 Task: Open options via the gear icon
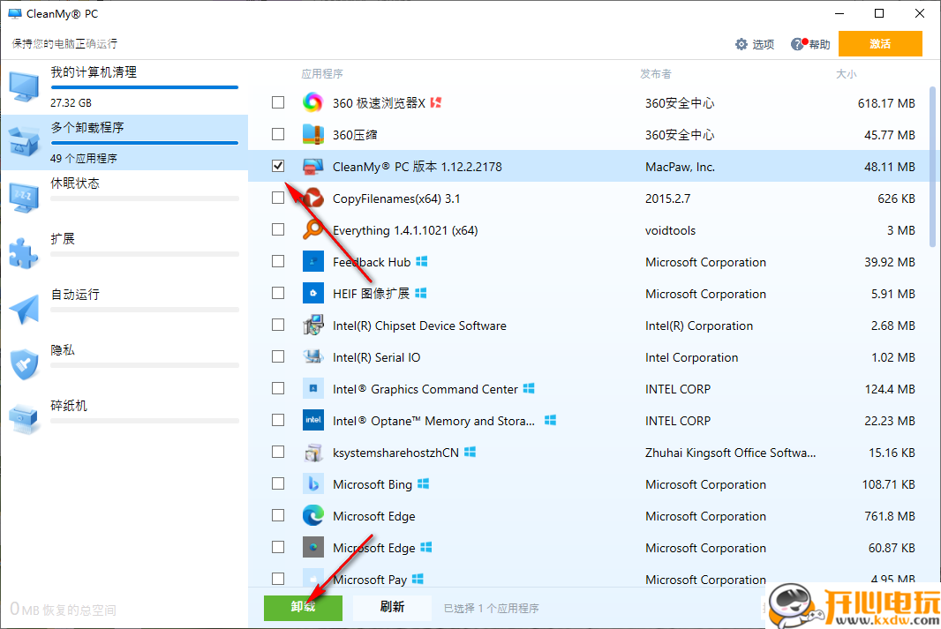pos(742,44)
